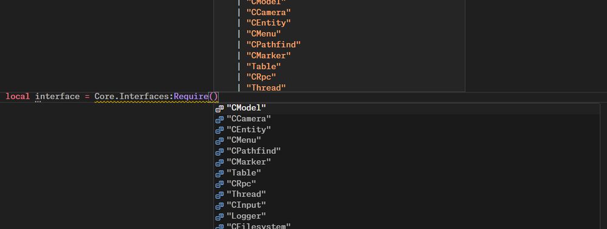Click "Table" in the hover type tooltip
The image size is (607, 229).
[263, 67]
